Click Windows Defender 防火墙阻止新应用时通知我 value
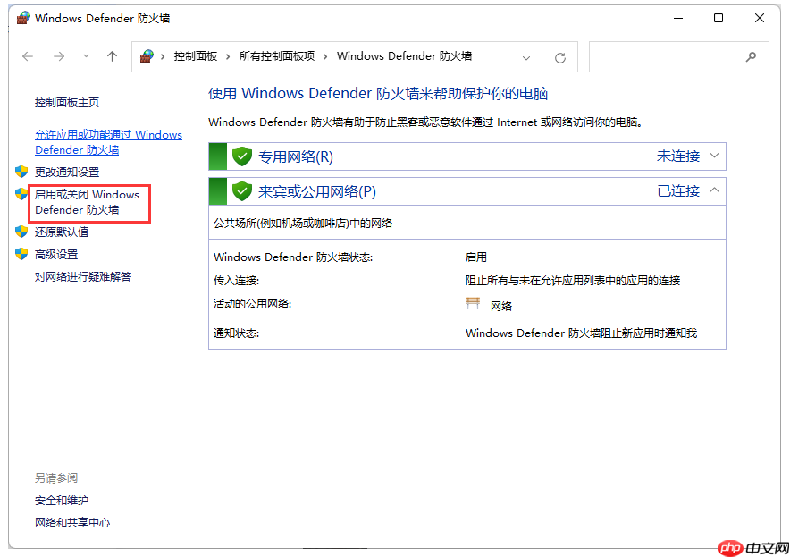Screen dimensions: 790x557 (x=582, y=333)
